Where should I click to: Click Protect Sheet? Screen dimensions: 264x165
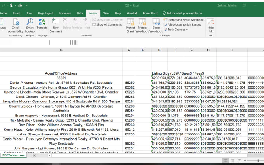pyautogui.click(x=130, y=25)
